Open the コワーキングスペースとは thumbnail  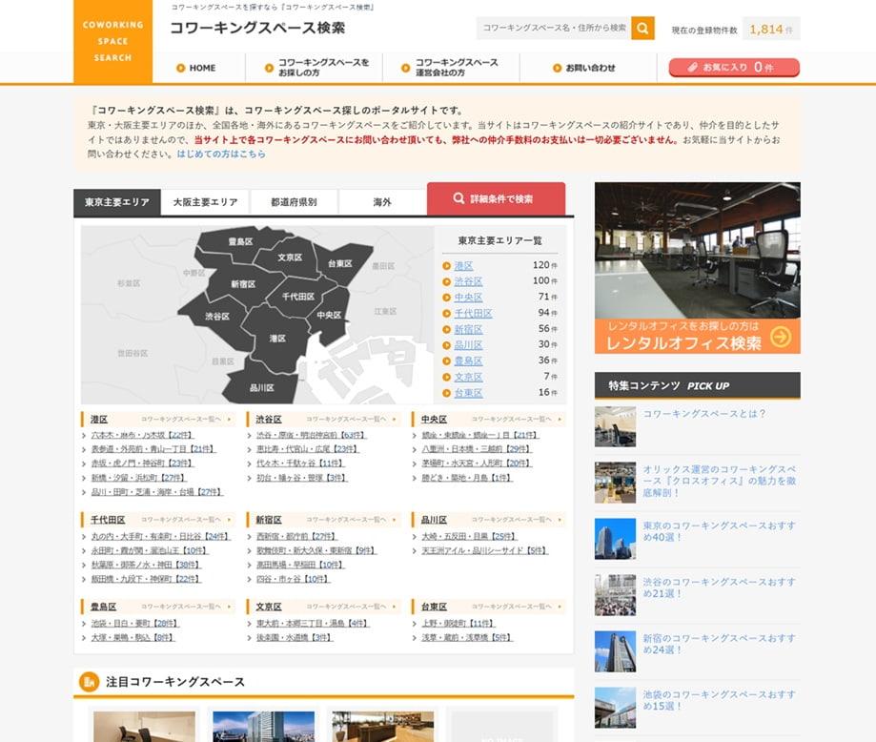tap(615, 426)
